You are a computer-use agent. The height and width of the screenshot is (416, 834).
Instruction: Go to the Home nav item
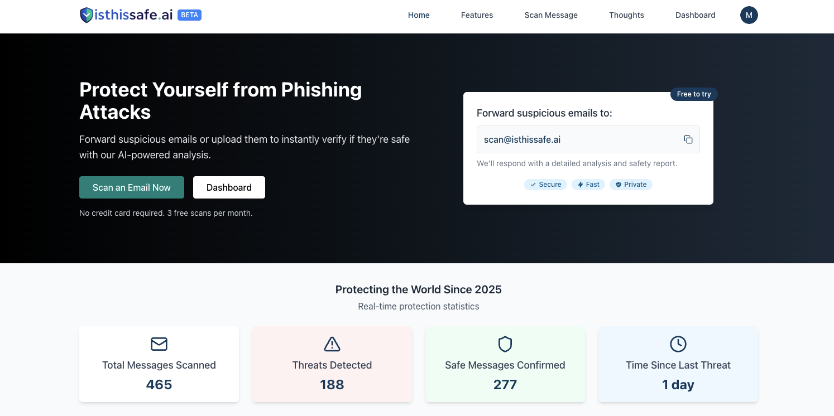point(419,15)
